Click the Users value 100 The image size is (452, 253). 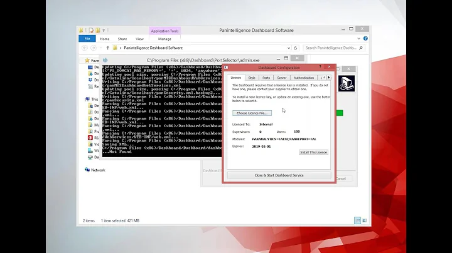[297, 132]
